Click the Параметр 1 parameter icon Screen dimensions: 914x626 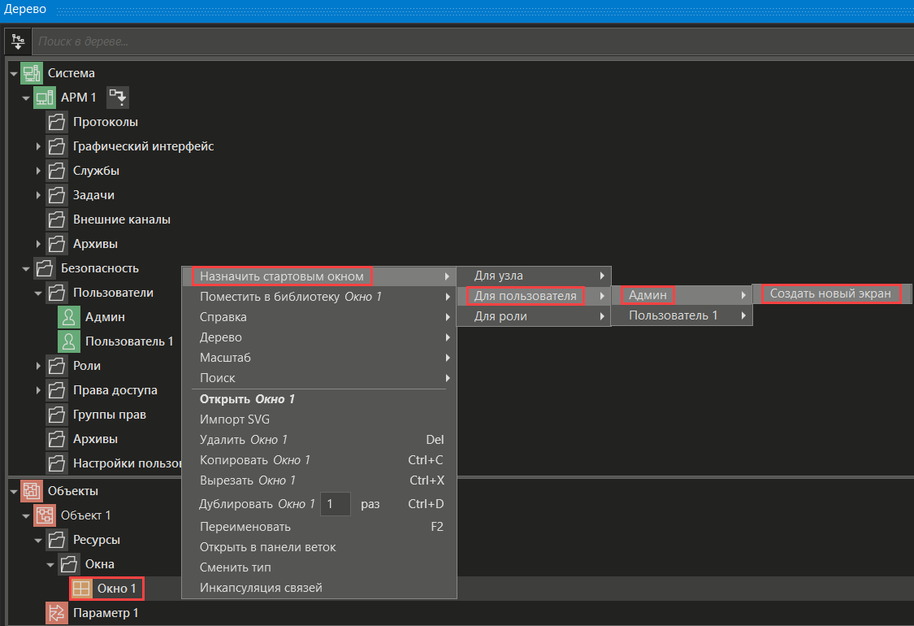tap(57, 612)
